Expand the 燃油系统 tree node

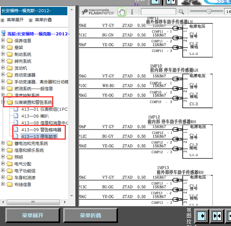point(3,88)
